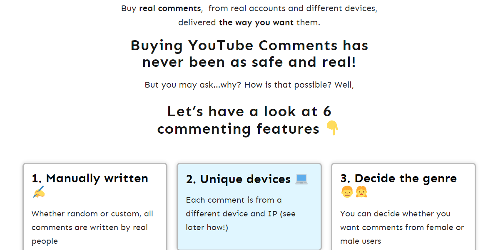The width and height of the screenshot is (498, 250).
Task: Click the bold 'real comments' text
Action: pyautogui.click(x=170, y=8)
